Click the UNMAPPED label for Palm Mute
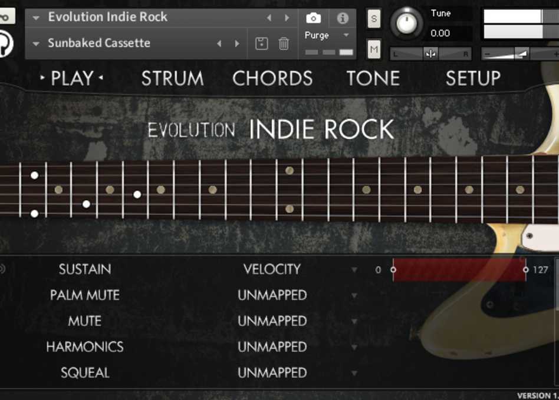Screen dimensions: 559x400 (x=272, y=295)
